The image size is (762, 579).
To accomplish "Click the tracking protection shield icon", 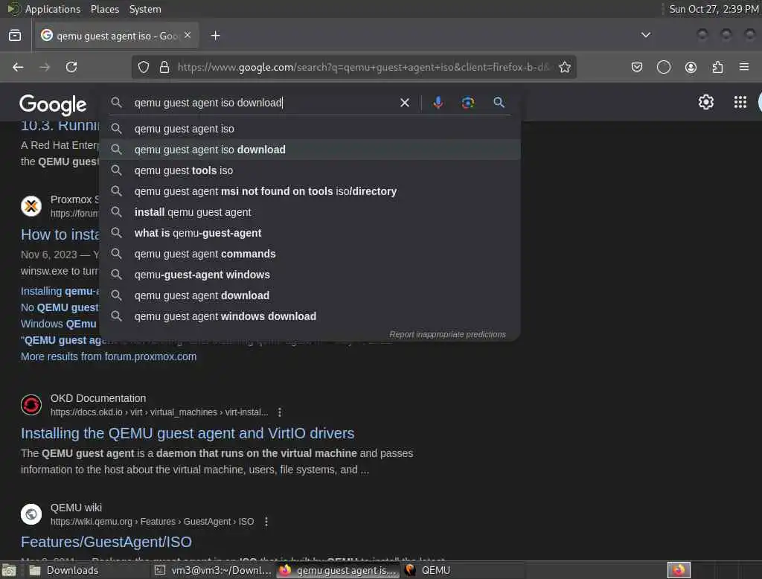I will click(144, 67).
